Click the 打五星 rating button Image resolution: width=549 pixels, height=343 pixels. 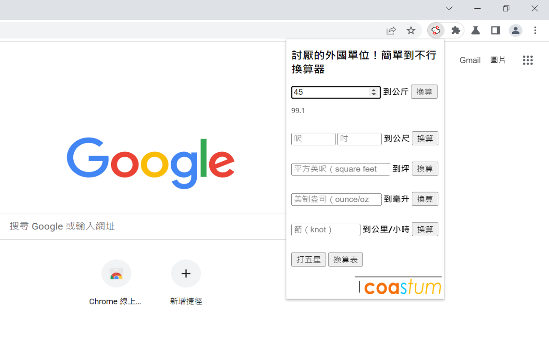pos(309,259)
